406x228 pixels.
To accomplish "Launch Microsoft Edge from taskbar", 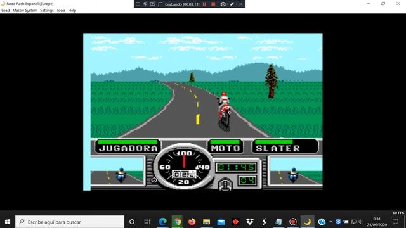I will pyautogui.click(x=162, y=222).
